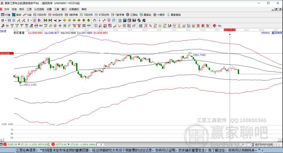Viewport: 283px width, 153px height.
Task: Step chart left with black left arrow
Action: tap(55, 20)
